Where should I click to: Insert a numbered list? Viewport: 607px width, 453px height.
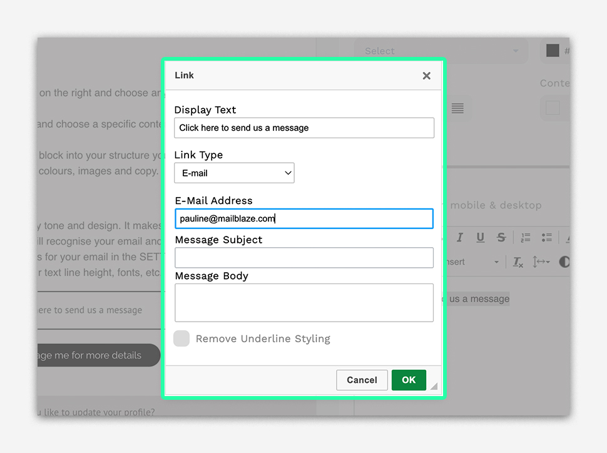point(526,237)
